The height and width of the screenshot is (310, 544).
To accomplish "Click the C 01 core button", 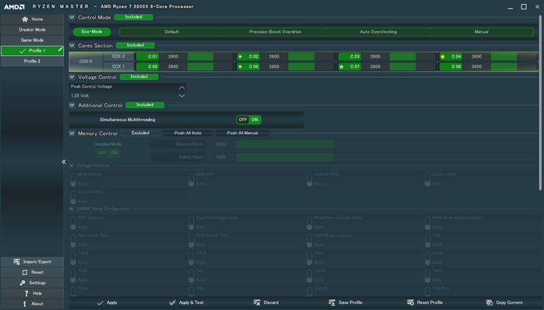I will [x=148, y=56].
